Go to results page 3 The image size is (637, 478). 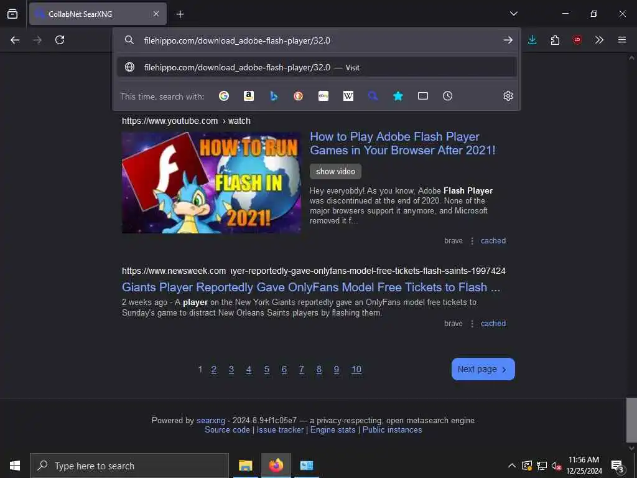click(x=231, y=370)
